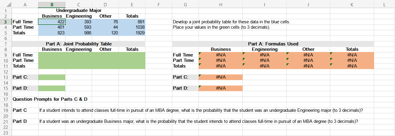Click the Part D prompt label in row 21
Screen dimensions: 395x136
[20, 121]
